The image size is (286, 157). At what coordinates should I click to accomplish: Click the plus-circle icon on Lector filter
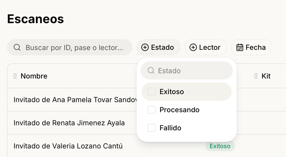coord(193,47)
